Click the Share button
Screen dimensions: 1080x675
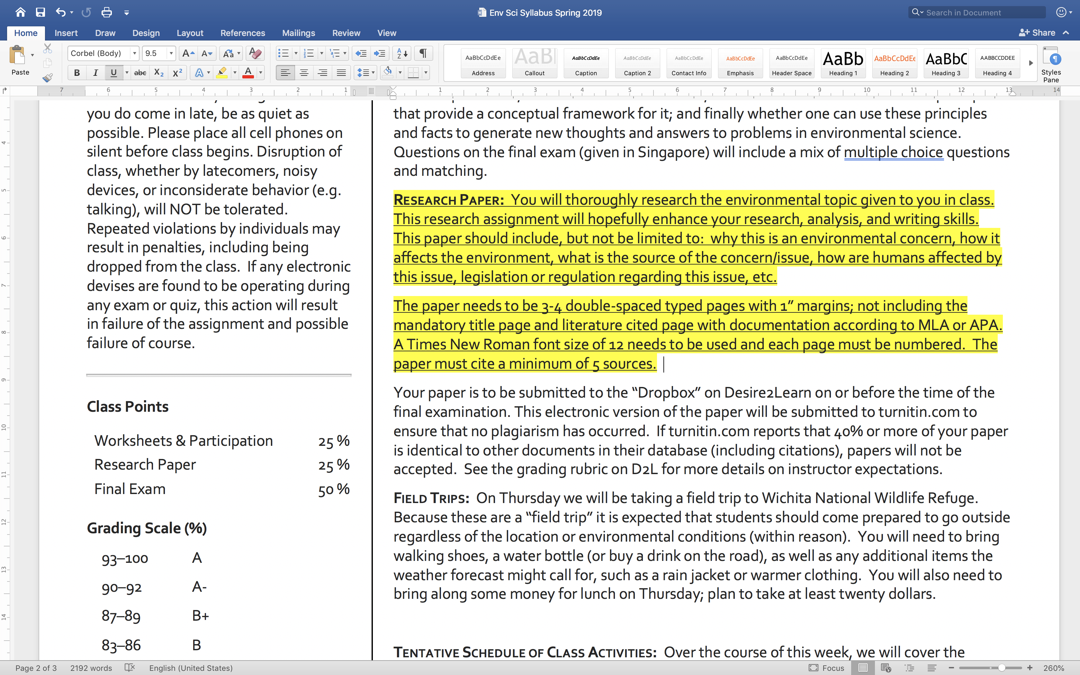point(1037,32)
